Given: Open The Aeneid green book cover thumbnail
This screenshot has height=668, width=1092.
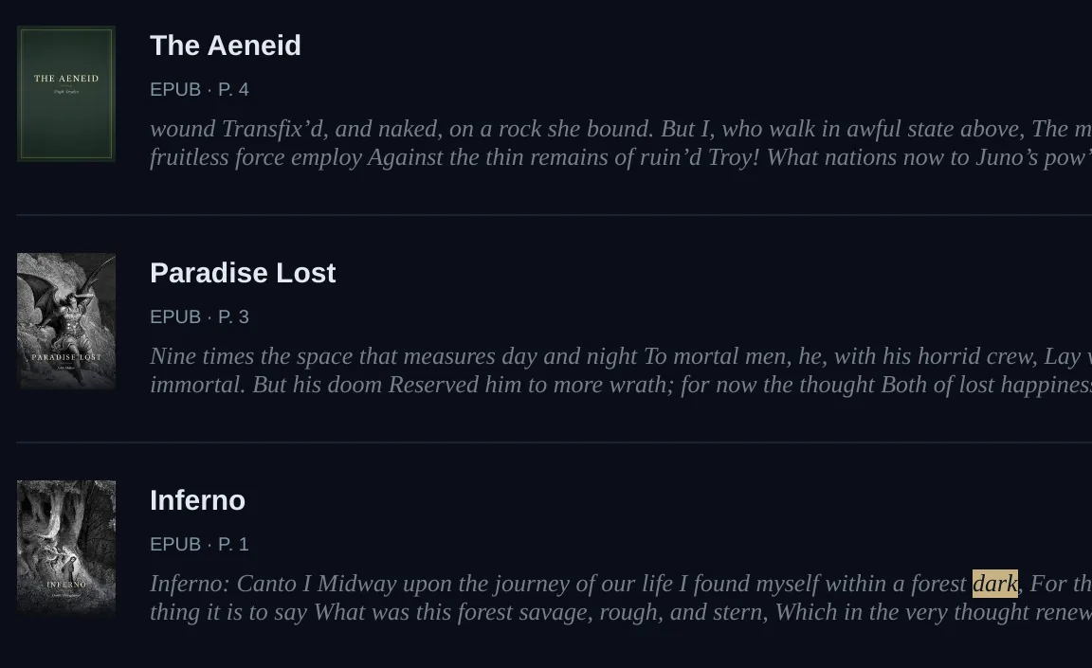Looking at the screenshot, I should click(x=66, y=93).
